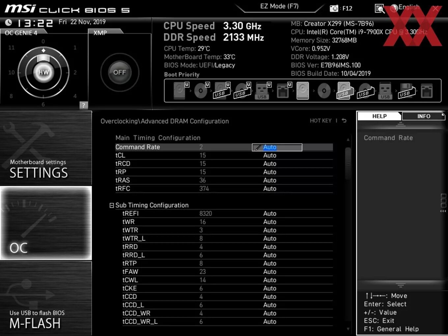Select the tRRD Auto setting field
Image resolution: width=448 pixels, height=336 pixels.
click(x=270, y=247)
